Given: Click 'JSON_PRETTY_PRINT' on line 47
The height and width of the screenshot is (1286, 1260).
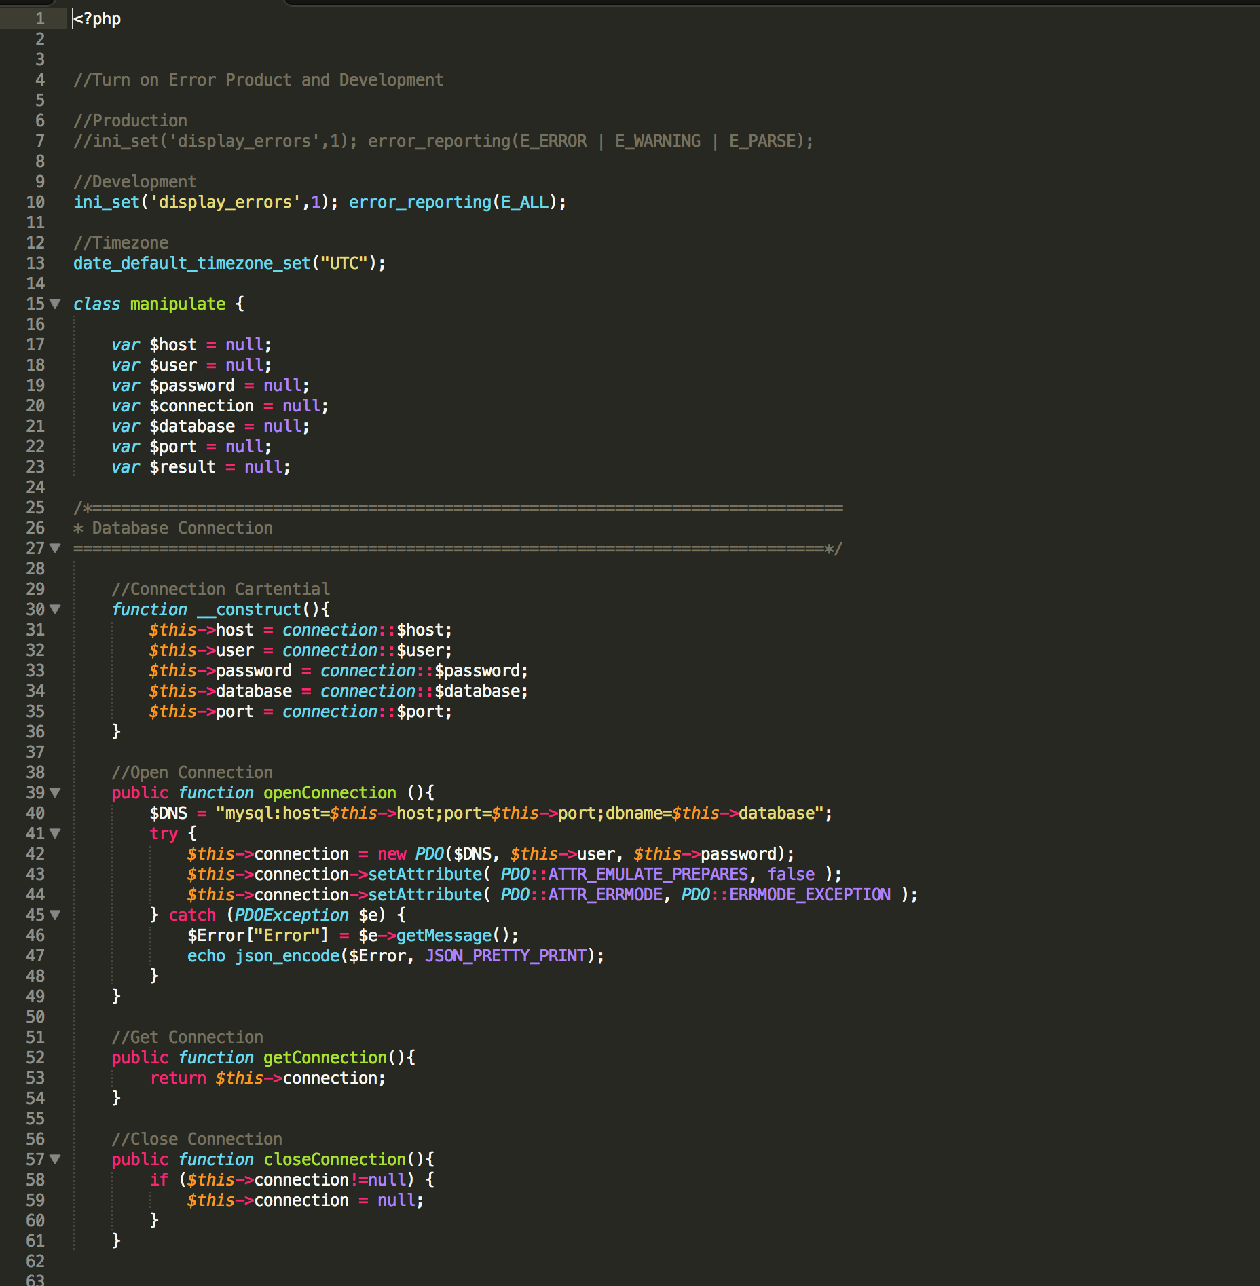Looking at the screenshot, I should (x=506, y=956).
